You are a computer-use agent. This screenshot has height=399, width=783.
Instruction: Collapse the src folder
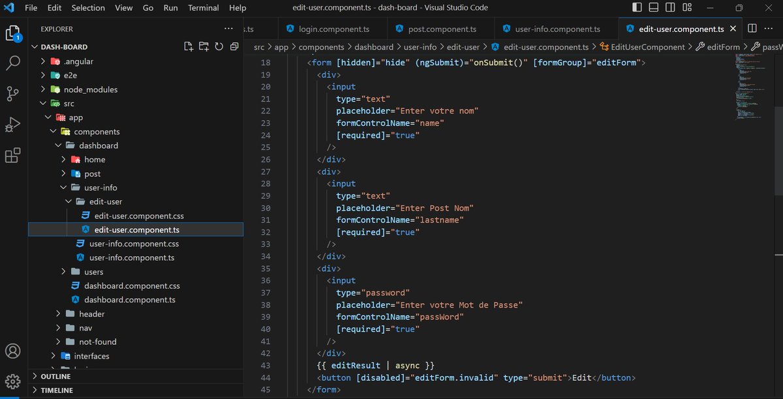point(136,104)
